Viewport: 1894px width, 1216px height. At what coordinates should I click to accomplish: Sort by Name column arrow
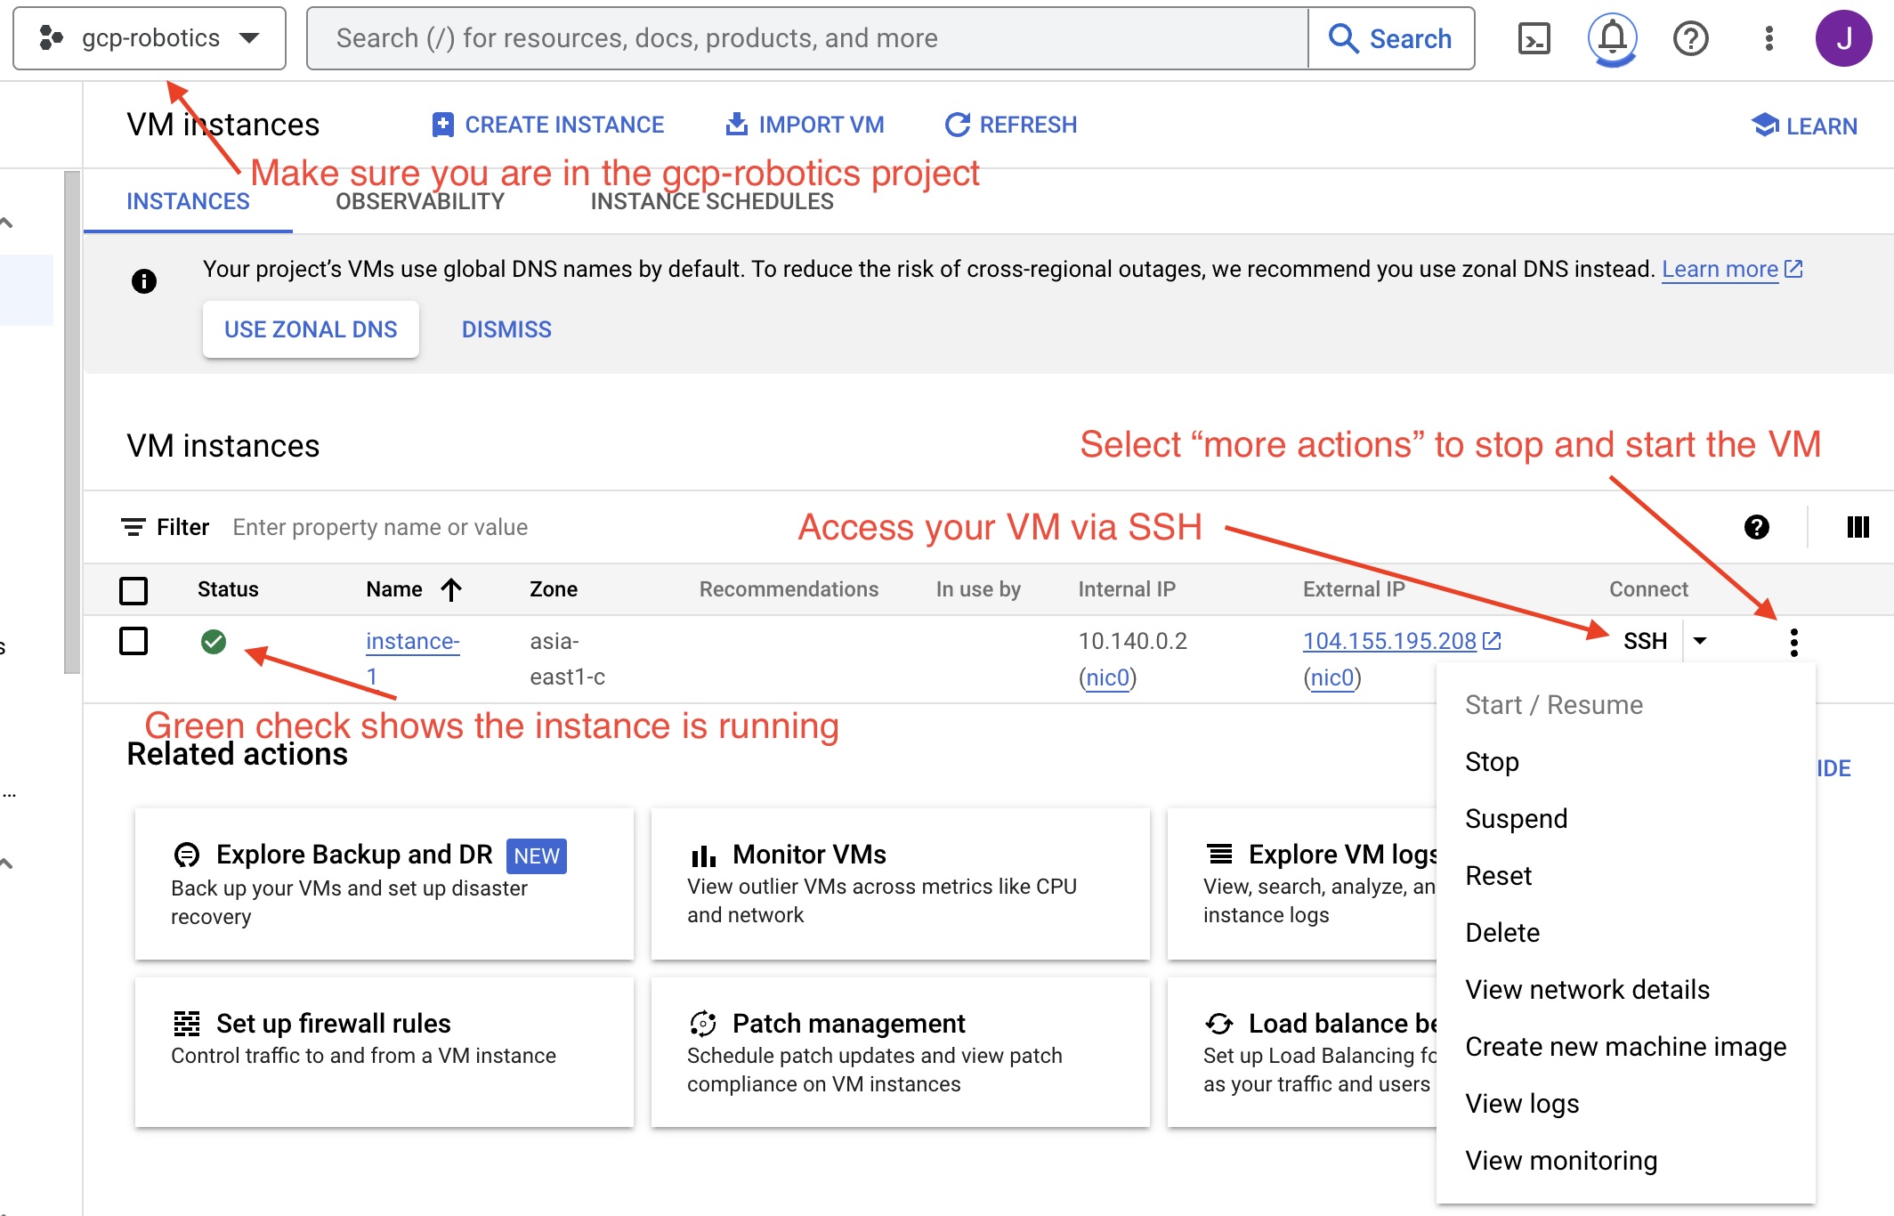(x=451, y=589)
